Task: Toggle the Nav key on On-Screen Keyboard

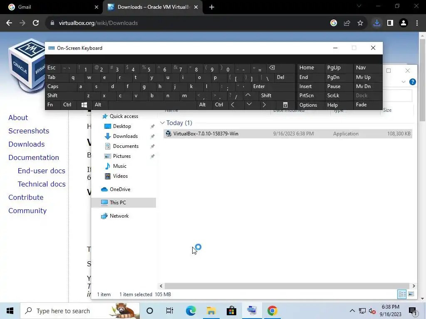Action: coord(368,68)
